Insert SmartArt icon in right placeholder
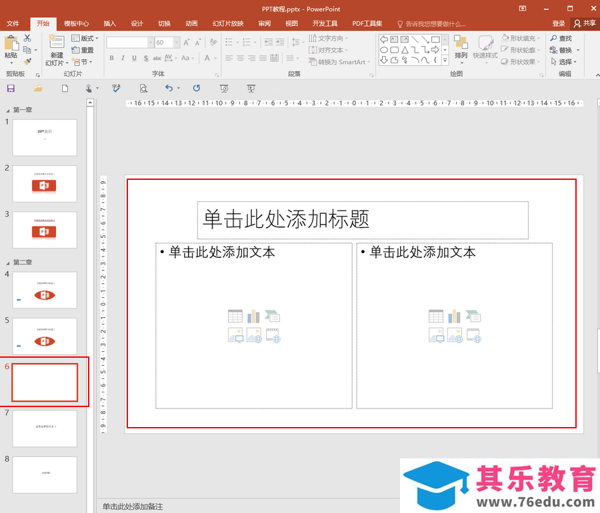The height and width of the screenshot is (513, 600). click(473, 316)
